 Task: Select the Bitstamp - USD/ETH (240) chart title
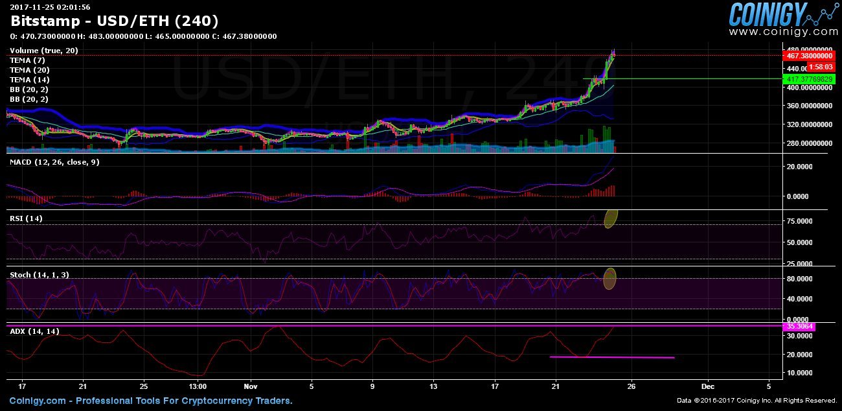tap(115, 21)
